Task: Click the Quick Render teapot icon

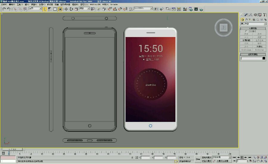Action: click(201, 9)
